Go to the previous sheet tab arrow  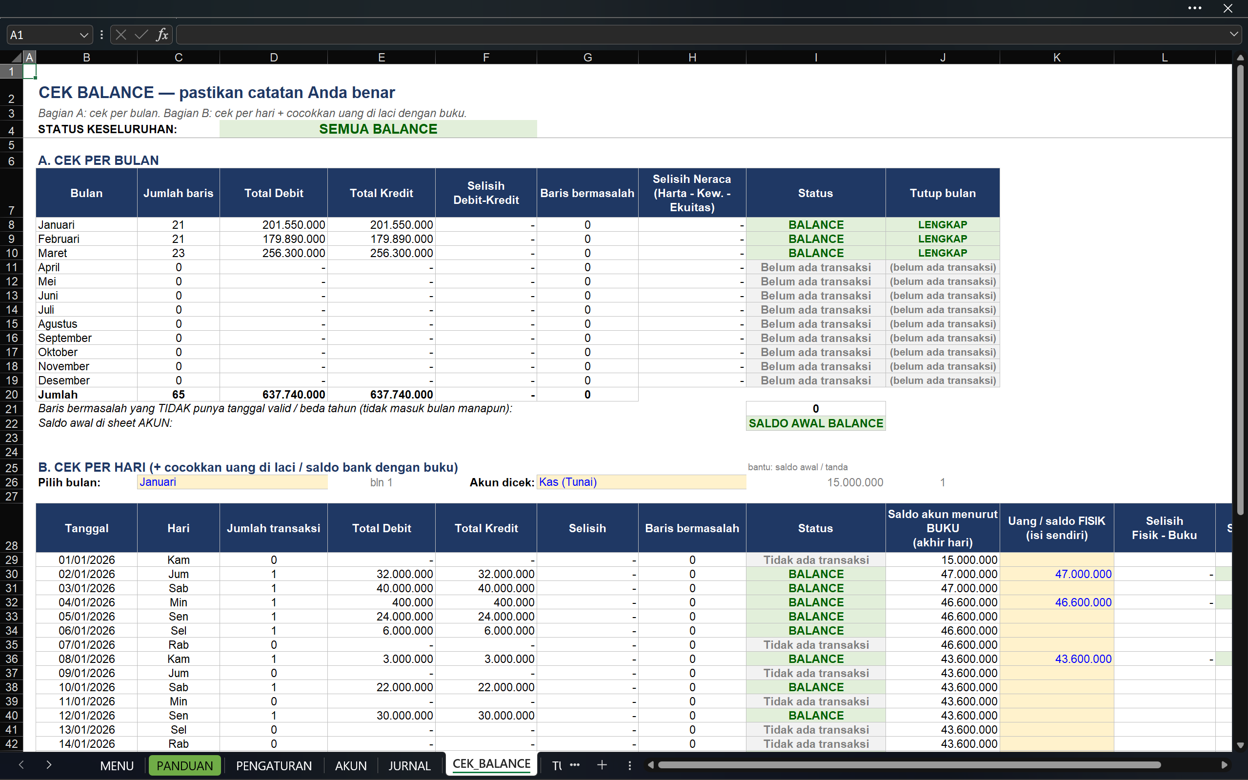click(21, 765)
